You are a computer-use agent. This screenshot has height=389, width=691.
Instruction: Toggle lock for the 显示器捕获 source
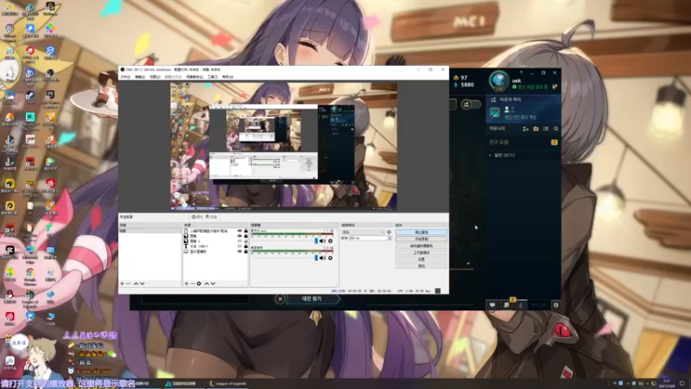click(x=246, y=252)
